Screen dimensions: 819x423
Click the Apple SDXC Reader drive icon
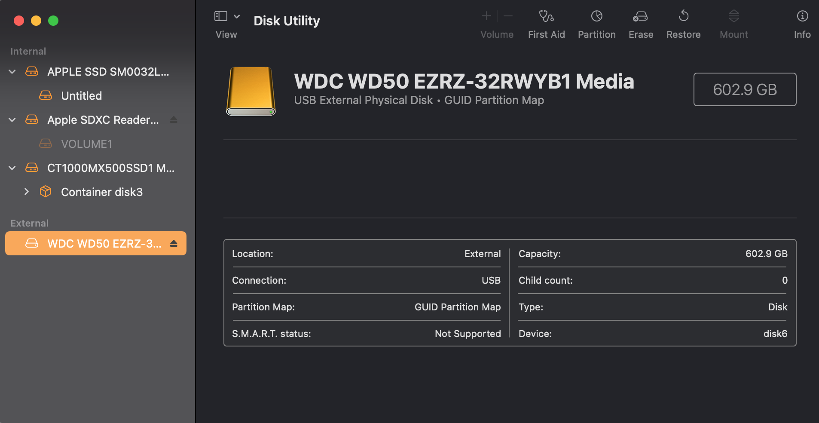click(32, 120)
